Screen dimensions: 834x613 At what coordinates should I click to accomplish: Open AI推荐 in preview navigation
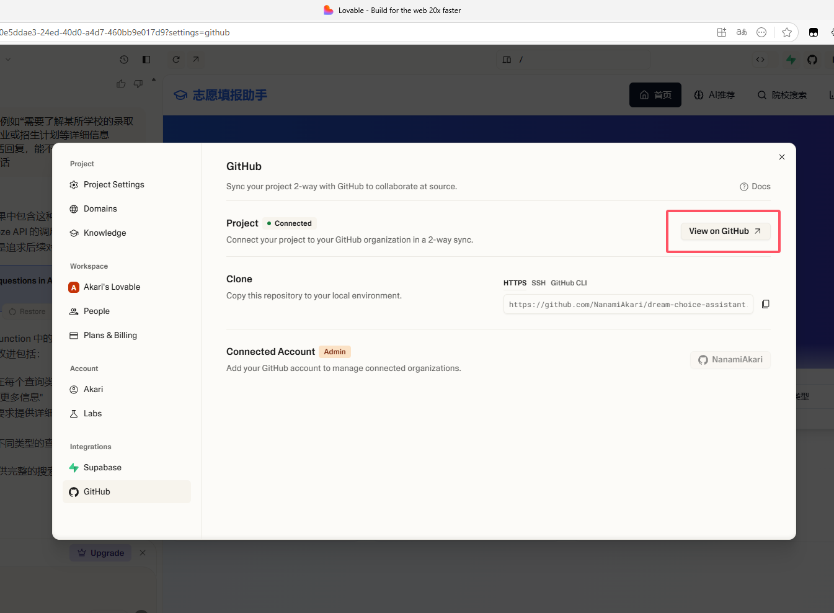(714, 95)
